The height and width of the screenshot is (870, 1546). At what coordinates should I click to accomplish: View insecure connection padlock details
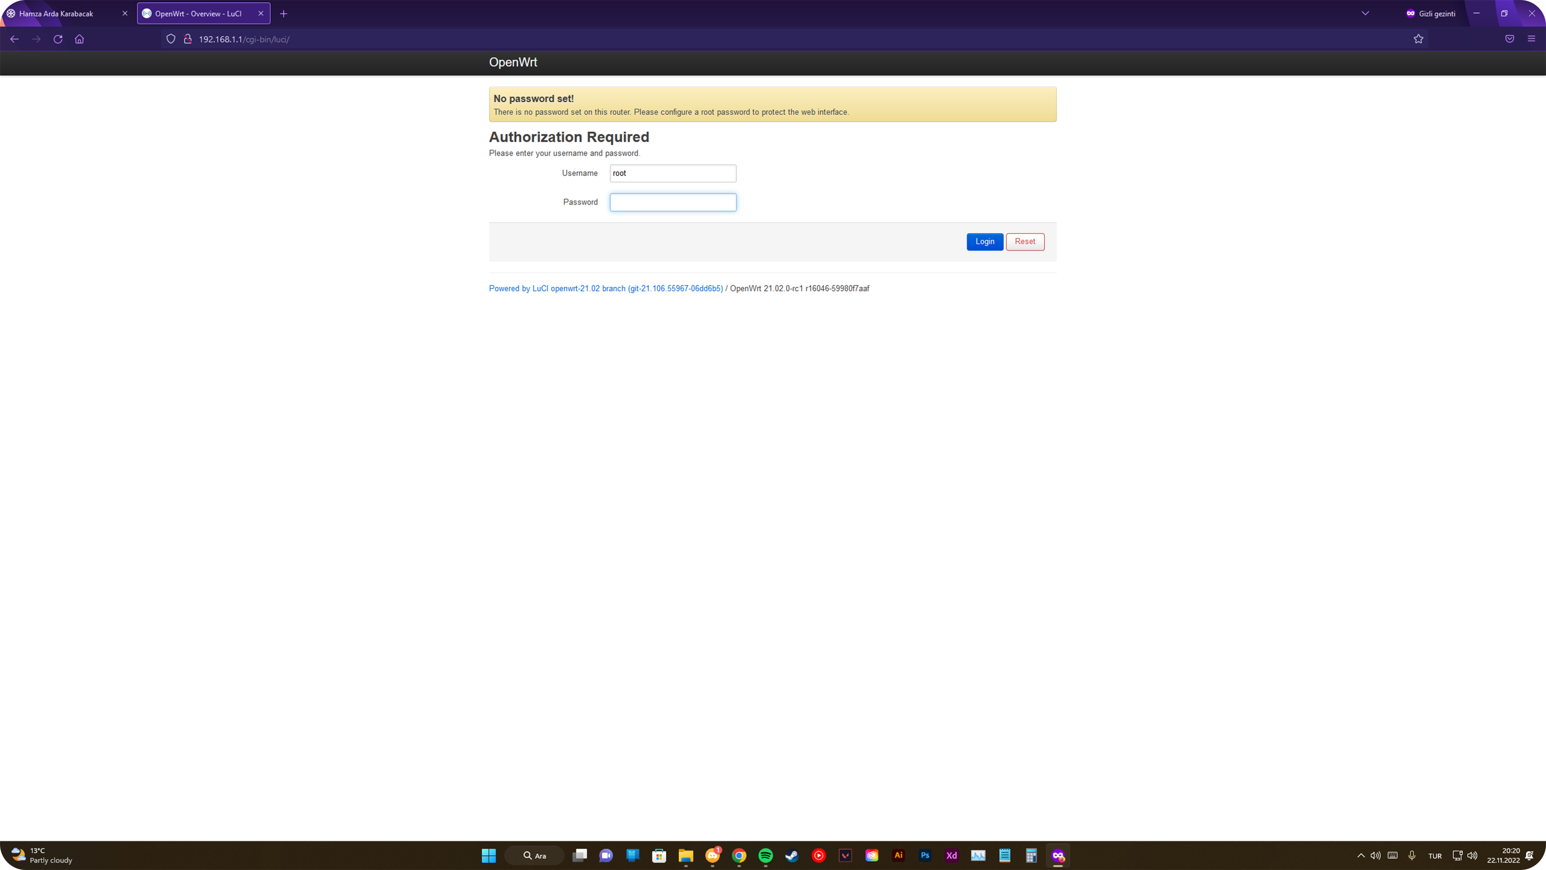click(187, 39)
